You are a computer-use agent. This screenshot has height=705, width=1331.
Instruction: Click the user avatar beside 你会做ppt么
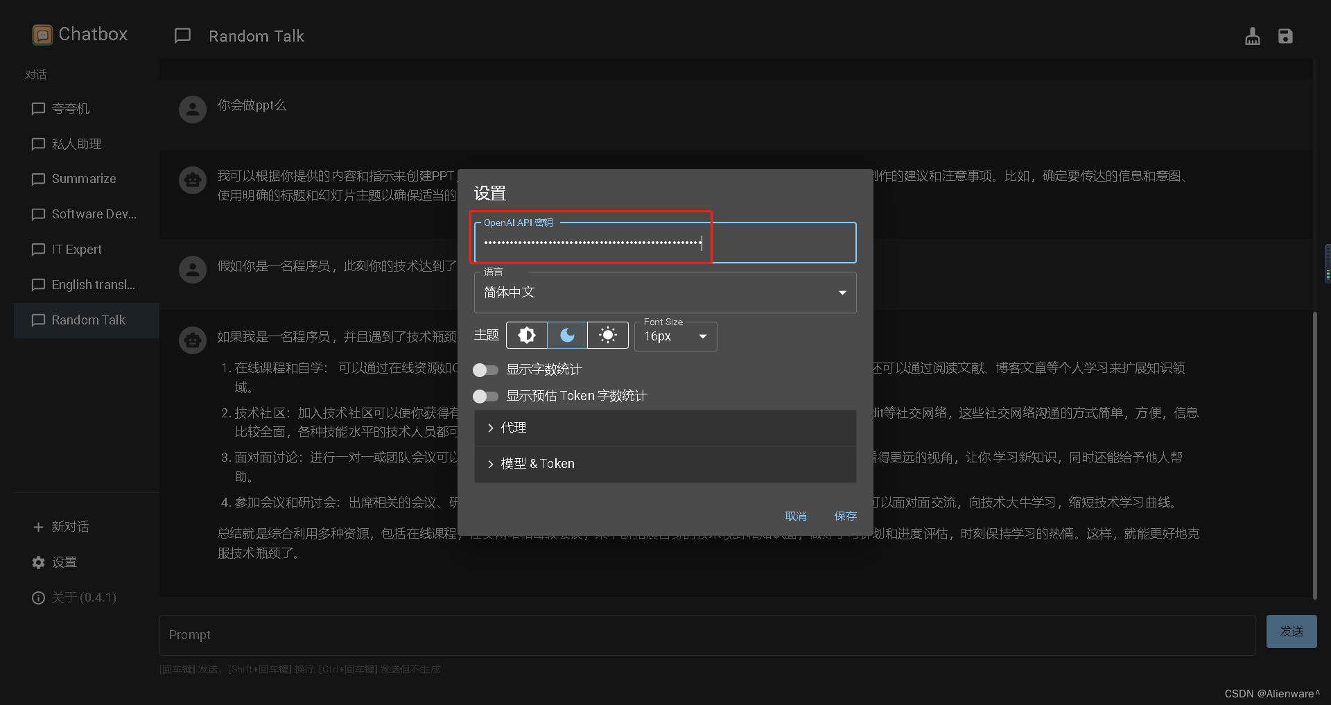tap(193, 110)
